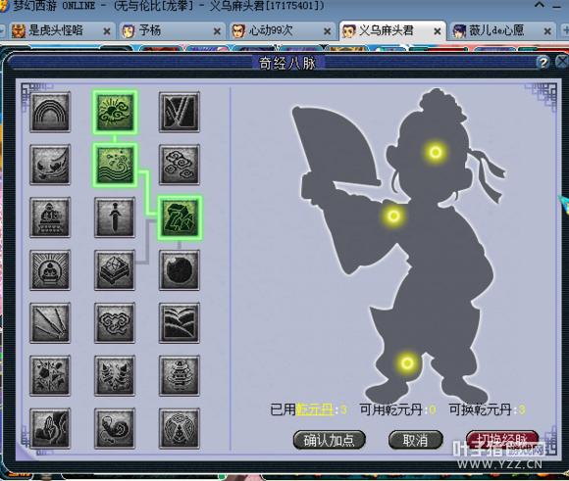Click the glowing meridian point on leg
This screenshot has height=481, width=569.
click(x=407, y=362)
